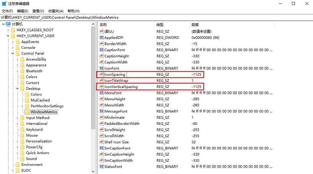
Task: Select the ScrollWidth value name
Action: pos(114,136)
